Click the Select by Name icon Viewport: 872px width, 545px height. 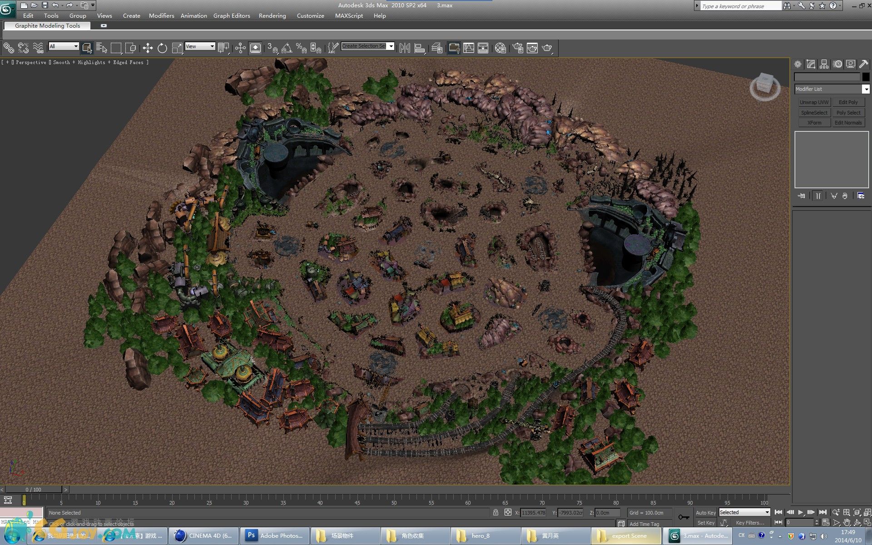point(102,48)
